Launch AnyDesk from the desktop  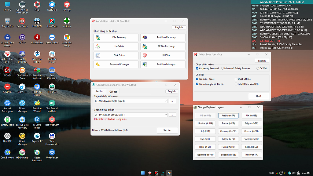(7, 88)
